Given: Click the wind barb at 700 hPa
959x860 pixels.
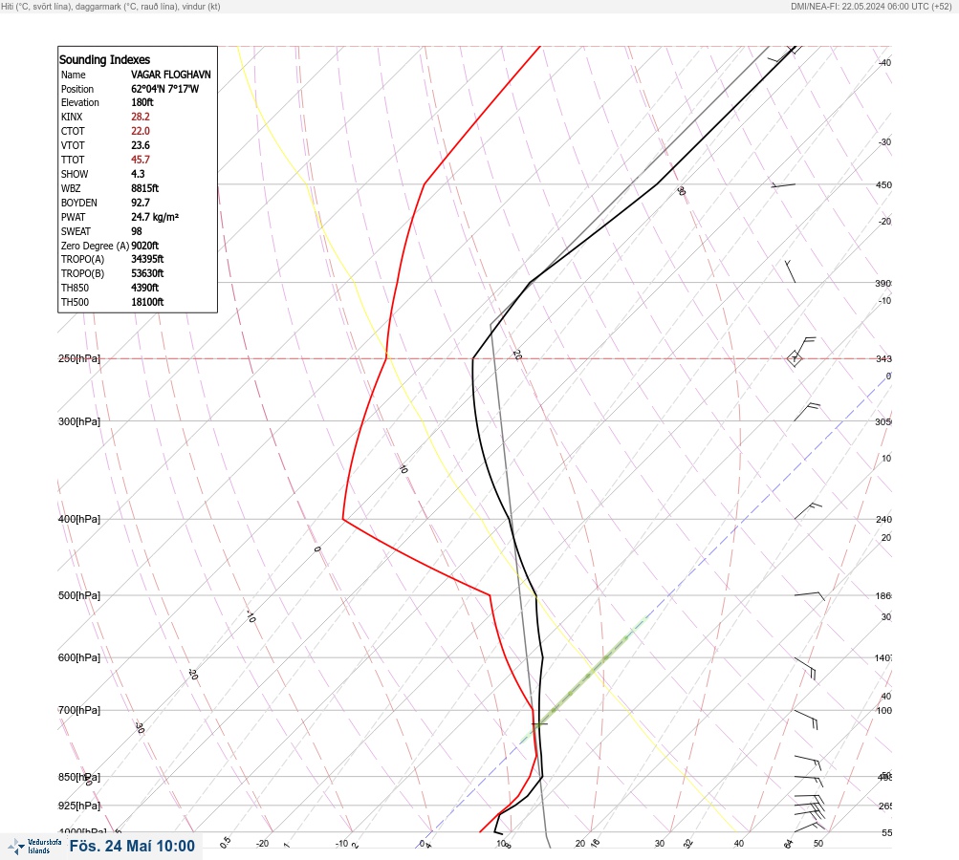Looking at the screenshot, I should (806, 720).
